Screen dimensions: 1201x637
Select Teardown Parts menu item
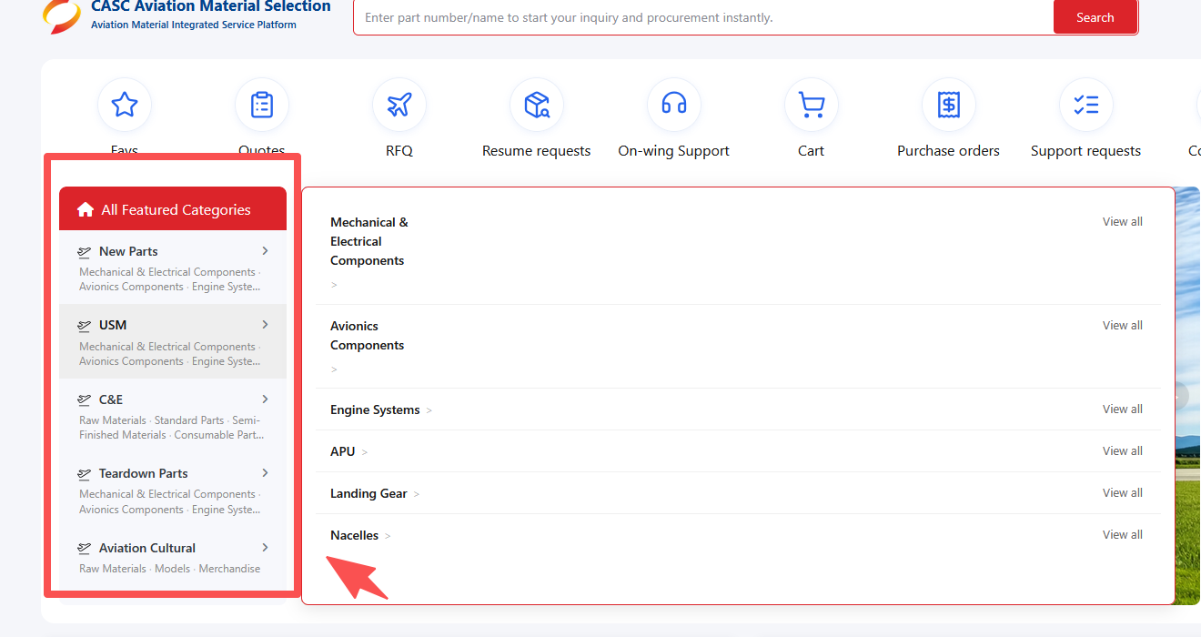[x=173, y=490]
